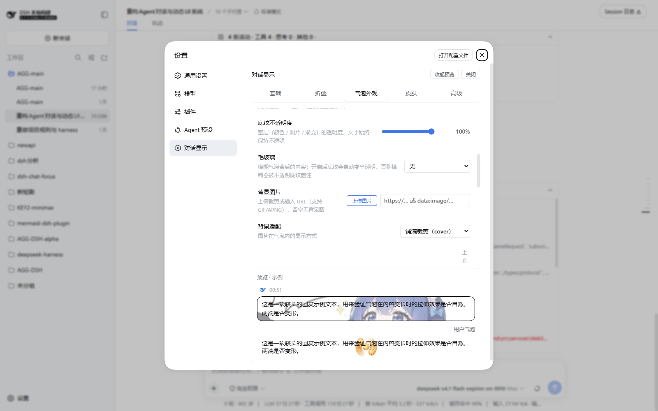Open the 毛玻璃 dropdown showing 无
658x411 pixels.
(x=437, y=166)
